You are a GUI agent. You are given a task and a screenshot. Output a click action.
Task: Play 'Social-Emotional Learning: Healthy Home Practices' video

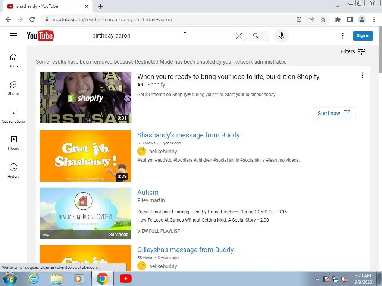[x=212, y=212]
